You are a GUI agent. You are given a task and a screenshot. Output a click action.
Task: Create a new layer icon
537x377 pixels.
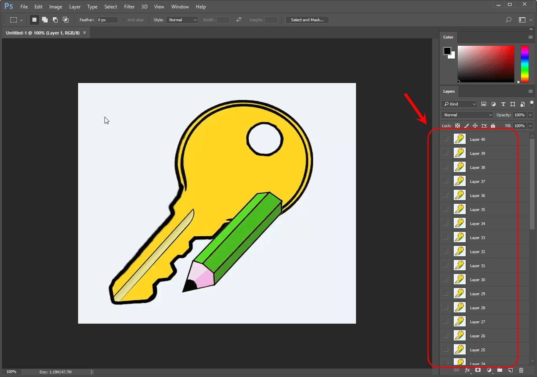[x=511, y=370]
